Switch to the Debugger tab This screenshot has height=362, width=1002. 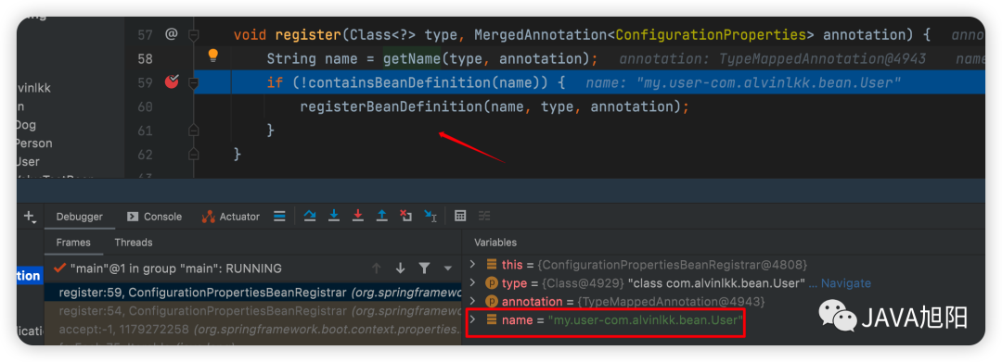(79, 217)
